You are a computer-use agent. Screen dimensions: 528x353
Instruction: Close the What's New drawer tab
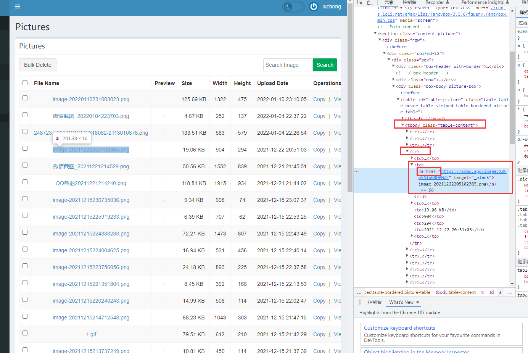[x=418, y=302]
